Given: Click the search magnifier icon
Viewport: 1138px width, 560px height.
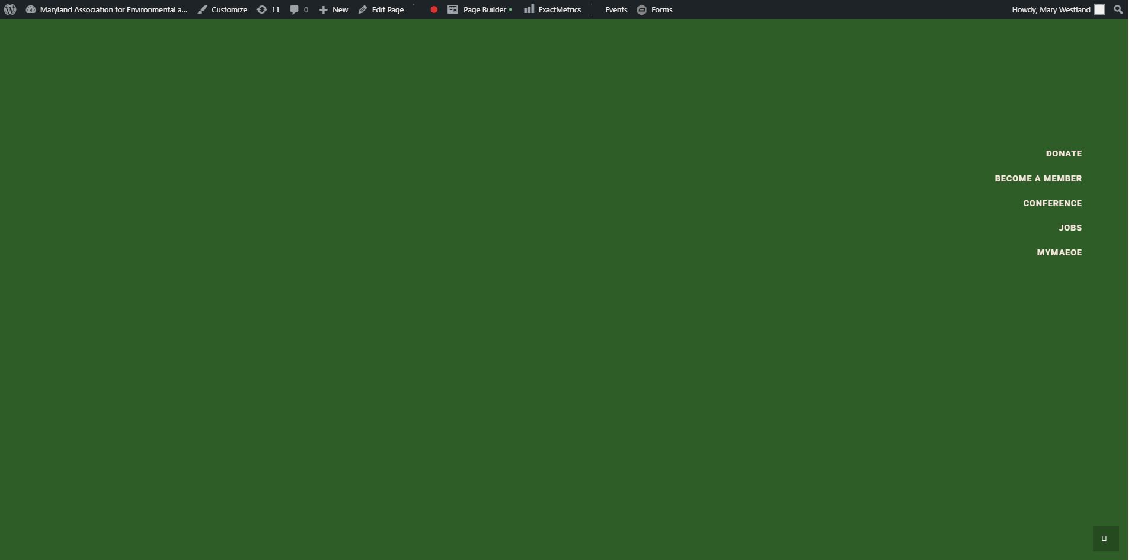Looking at the screenshot, I should point(1118,9).
